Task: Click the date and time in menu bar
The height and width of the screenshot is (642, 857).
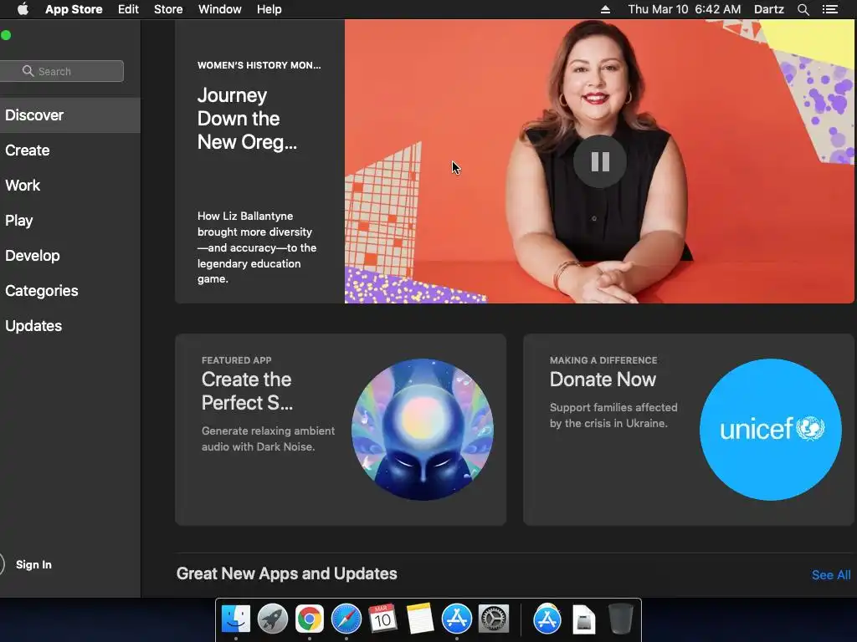Action: point(685,9)
